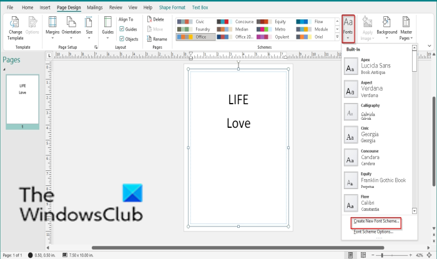This screenshot has width=437, height=259.
Task: Apply the Office color scheme
Action: pyautogui.click(x=196, y=37)
